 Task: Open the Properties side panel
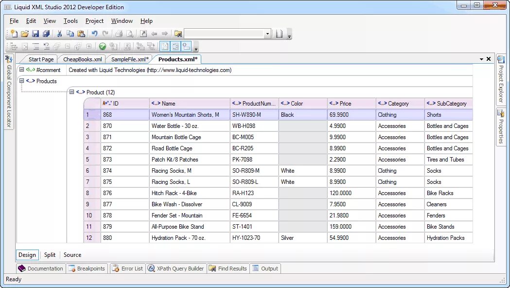pyautogui.click(x=501, y=127)
